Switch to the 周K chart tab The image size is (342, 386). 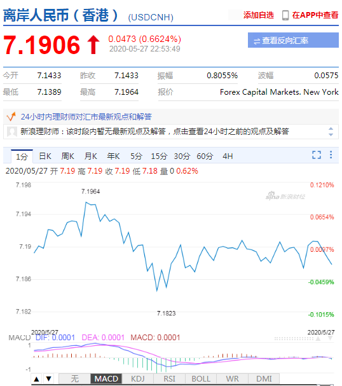point(68,156)
